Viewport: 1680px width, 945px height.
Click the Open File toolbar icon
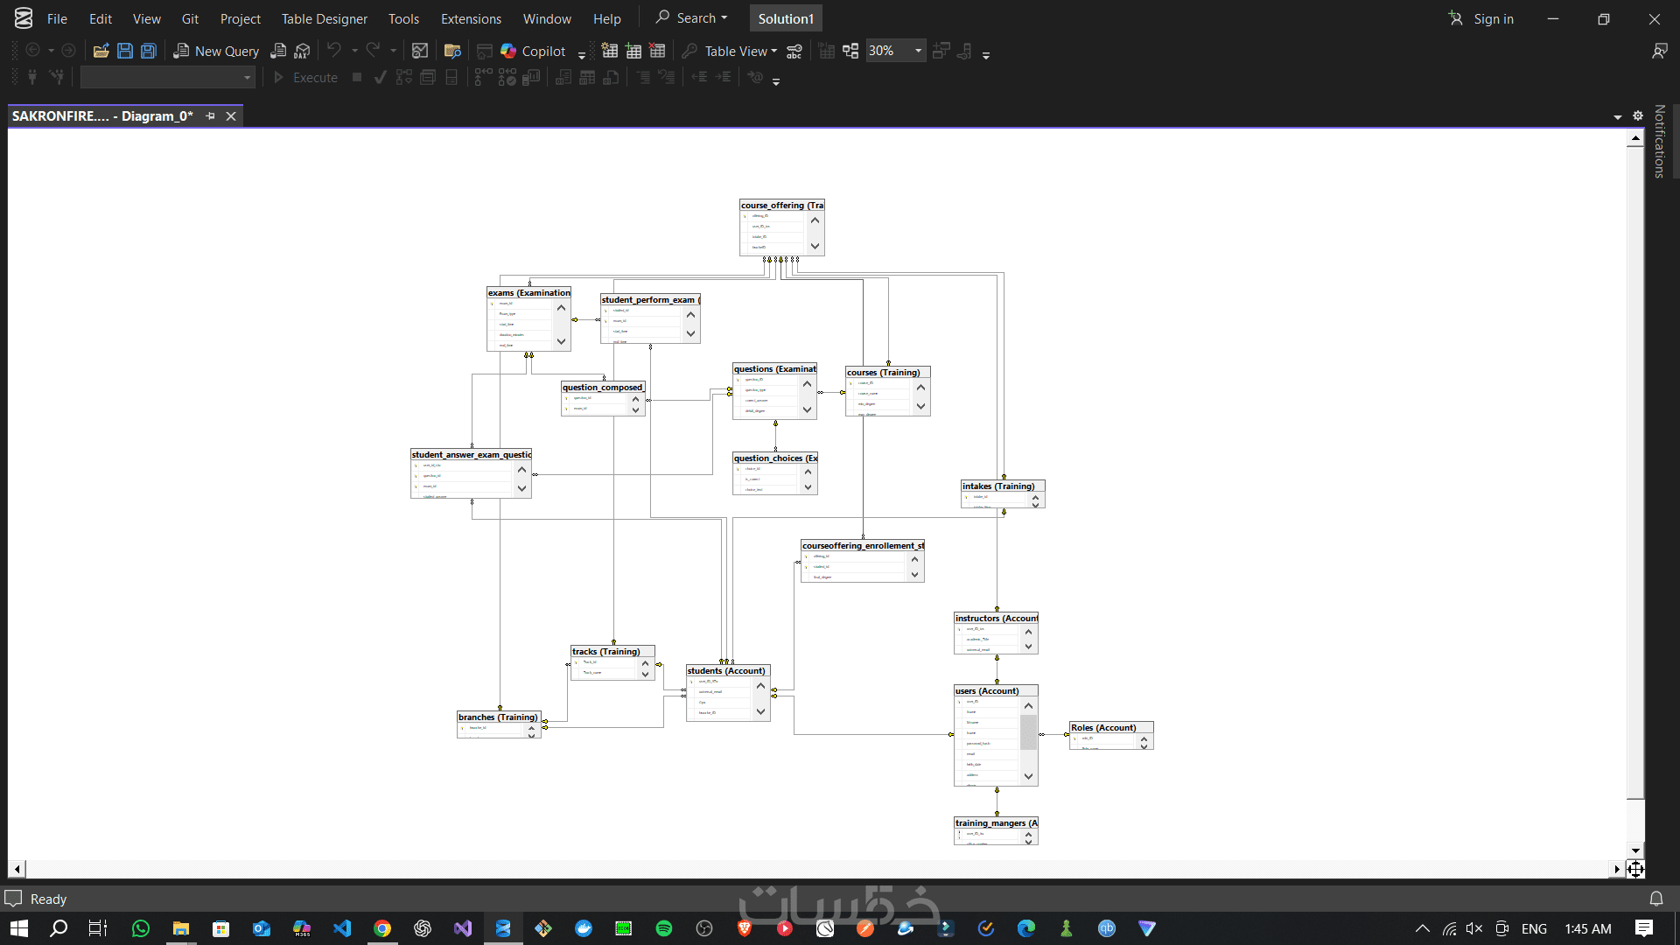point(101,51)
